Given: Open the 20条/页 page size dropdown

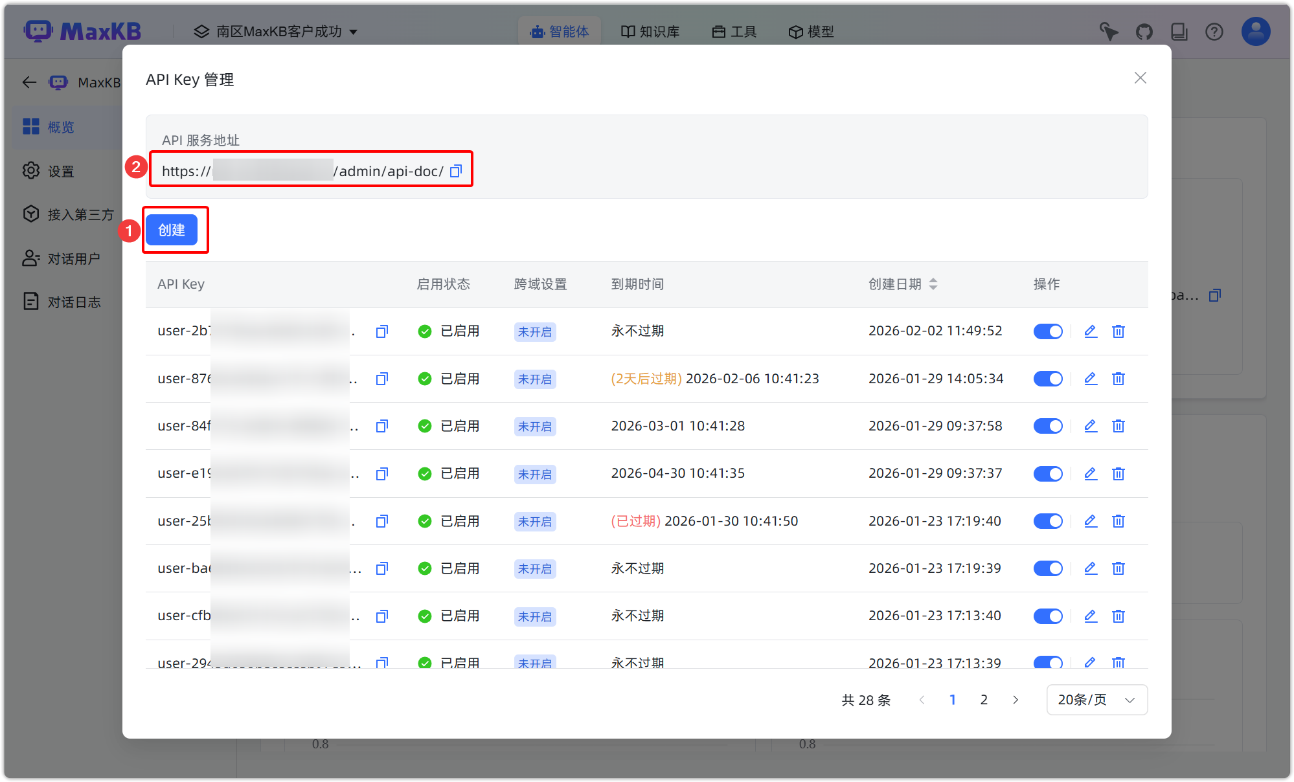Looking at the screenshot, I should (x=1096, y=700).
